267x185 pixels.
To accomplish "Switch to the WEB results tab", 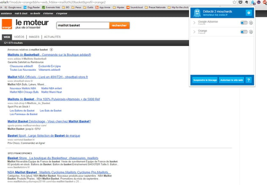I will tap(7, 37).
